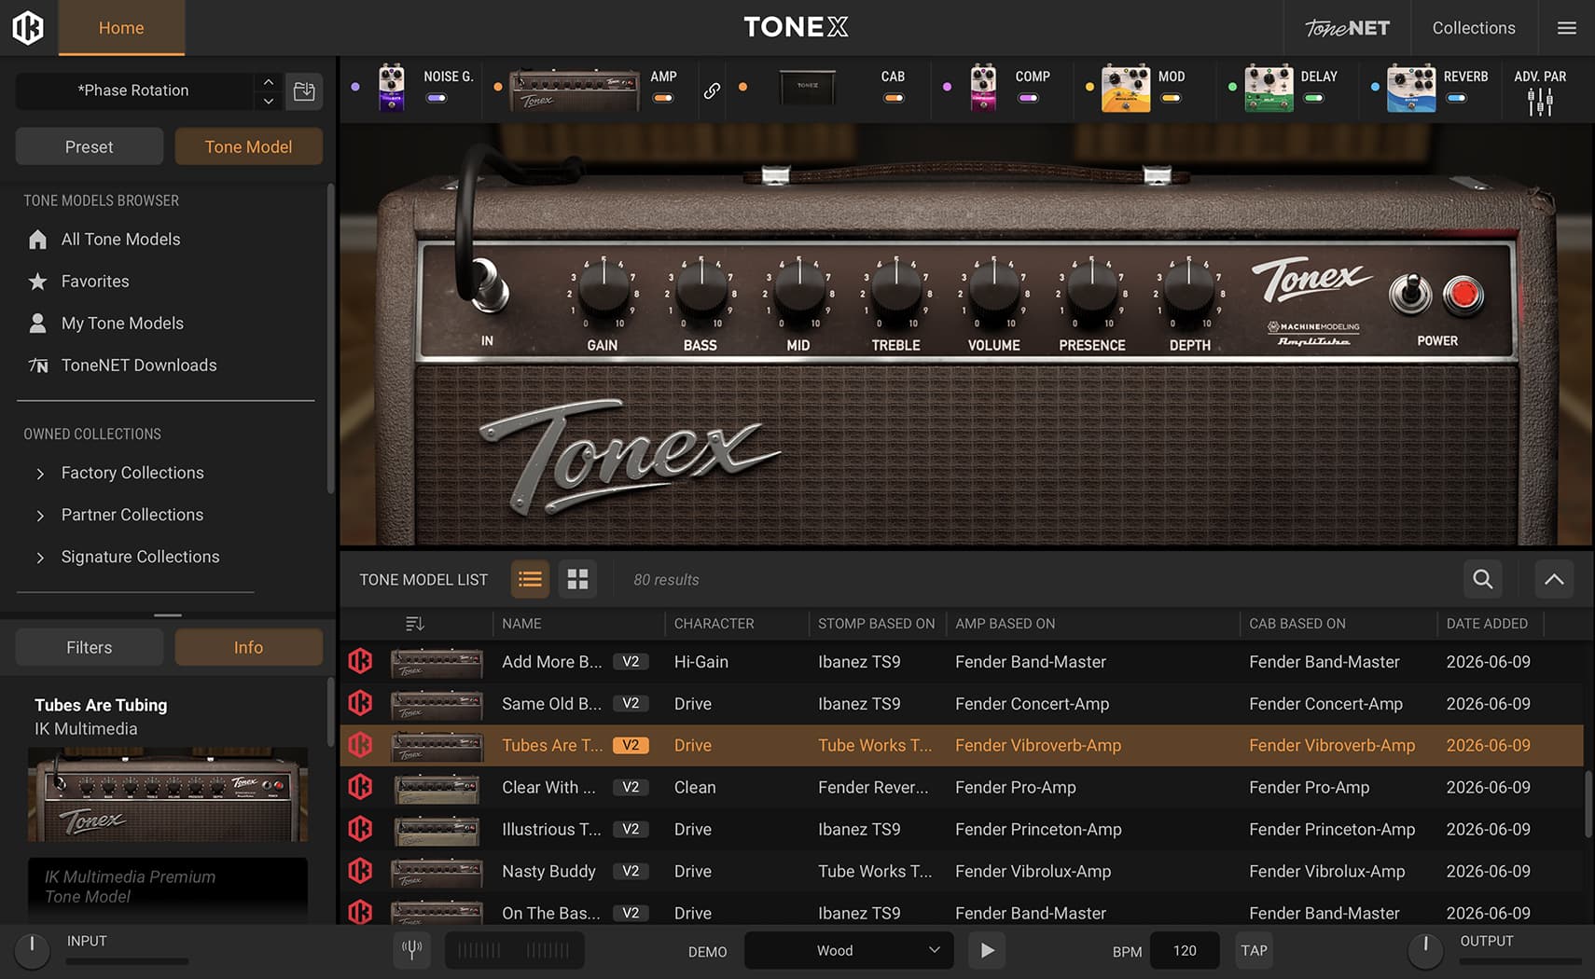Click the search magnifier icon

click(1482, 579)
